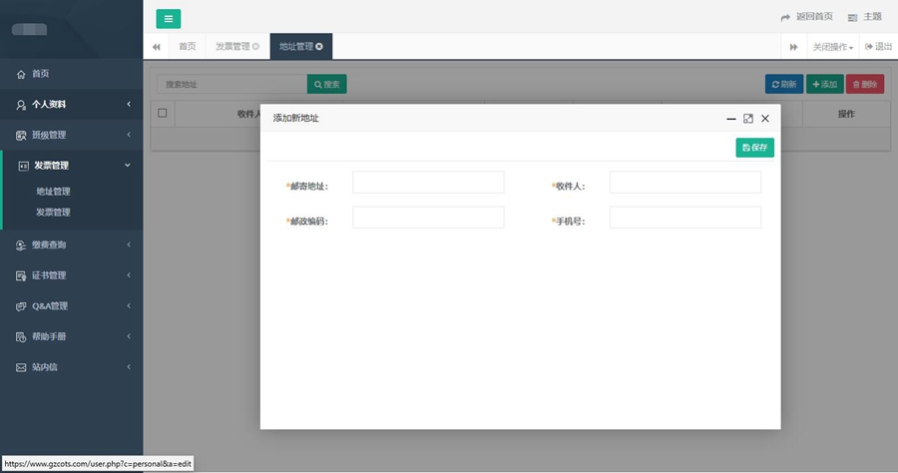Click the red 删除 delete button
The width and height of the screenshot is (898, 473).
click(864, 85)
